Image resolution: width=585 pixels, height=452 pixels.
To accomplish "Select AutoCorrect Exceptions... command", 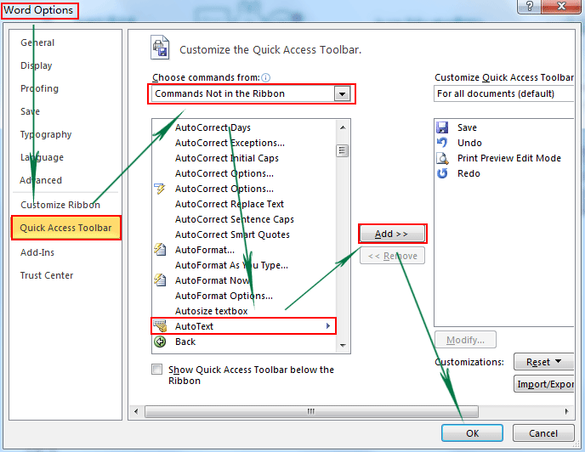I will [x=244, y=143].
